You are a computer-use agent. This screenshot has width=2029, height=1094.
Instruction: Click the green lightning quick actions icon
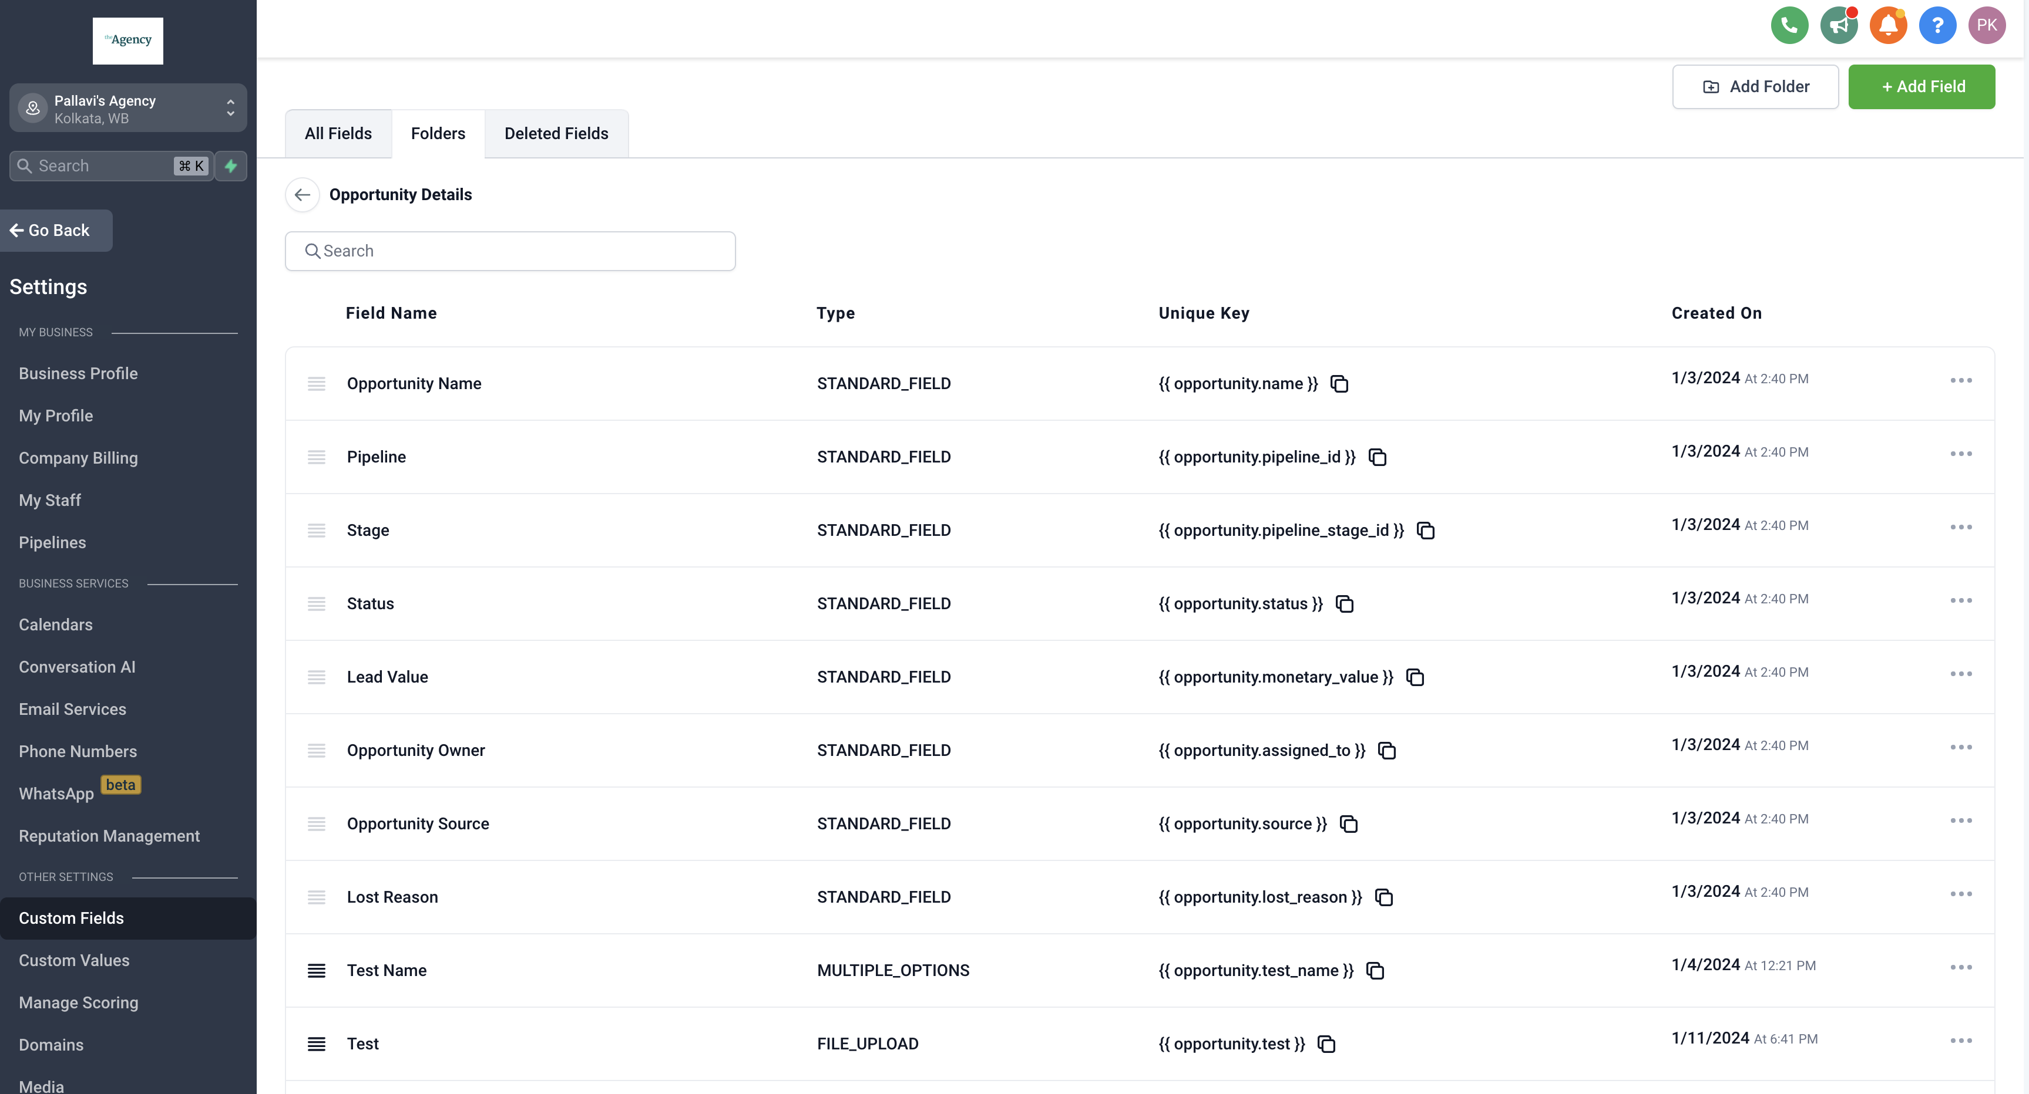[x=231, y=166]
